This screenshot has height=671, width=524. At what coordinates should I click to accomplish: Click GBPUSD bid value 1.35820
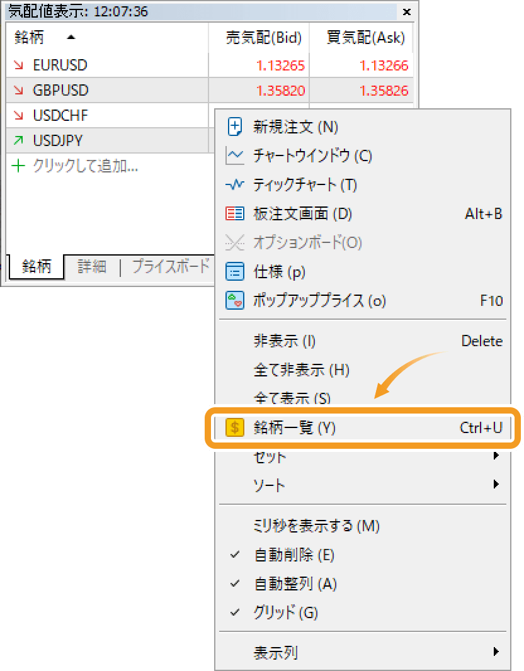(280, 91)
